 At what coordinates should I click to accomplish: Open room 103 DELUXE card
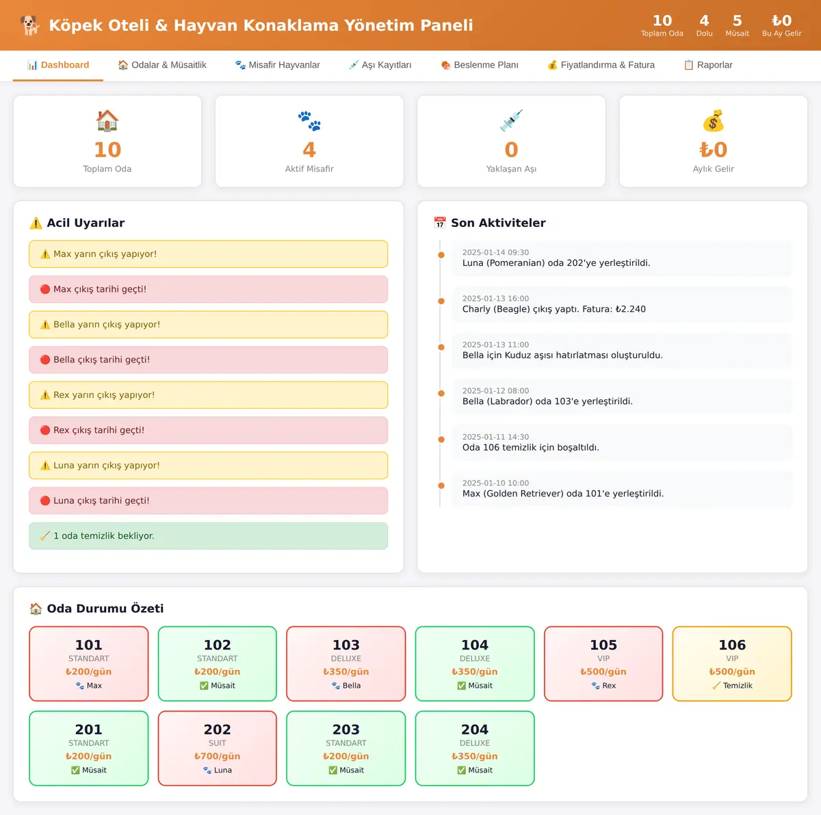(x=346, y=664)
